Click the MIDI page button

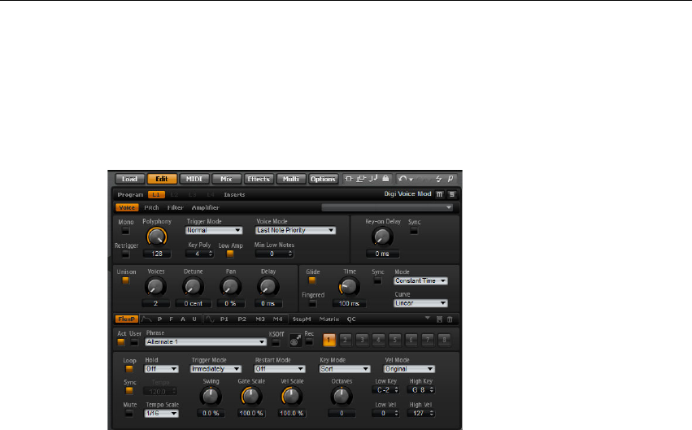click(194, 179)
